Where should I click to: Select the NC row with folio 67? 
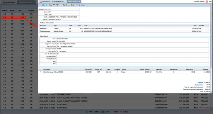click(19, 51)
